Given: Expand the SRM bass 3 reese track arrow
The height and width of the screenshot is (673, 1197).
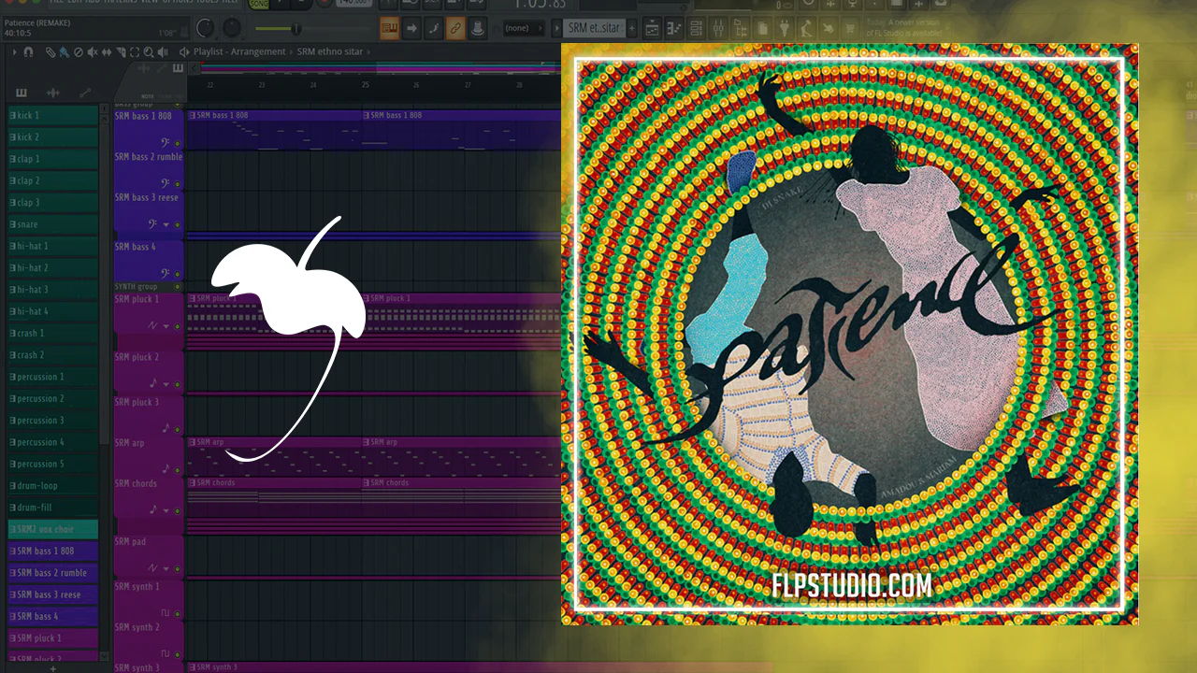Looking at the screenshot, I should point(166,224).
